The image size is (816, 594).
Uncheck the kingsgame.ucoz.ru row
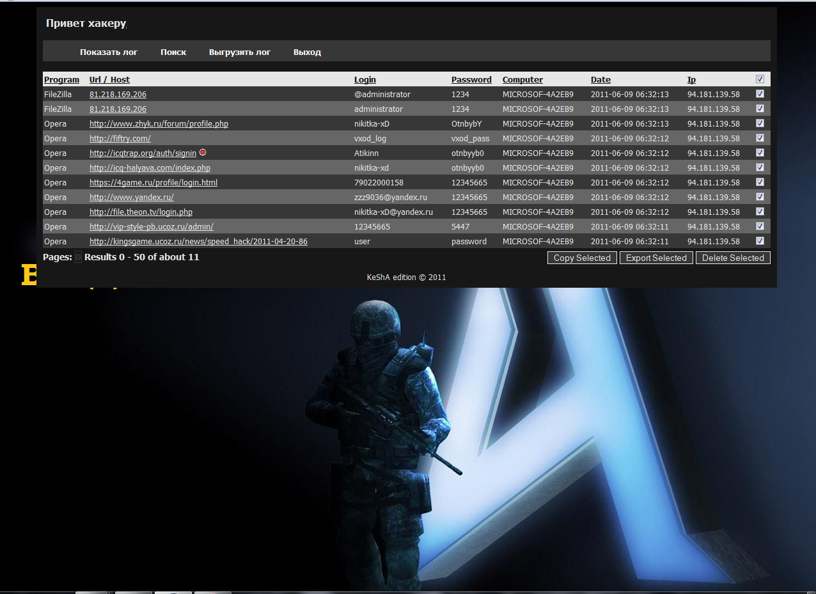click(760, 241)
